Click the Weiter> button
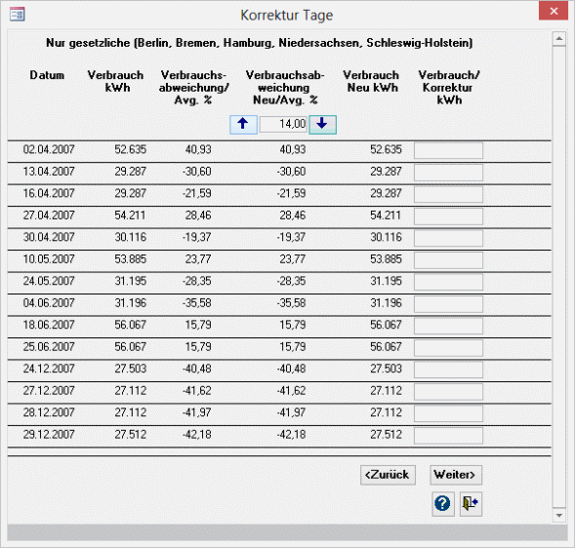The image size is (575, 548). point(456,475)
